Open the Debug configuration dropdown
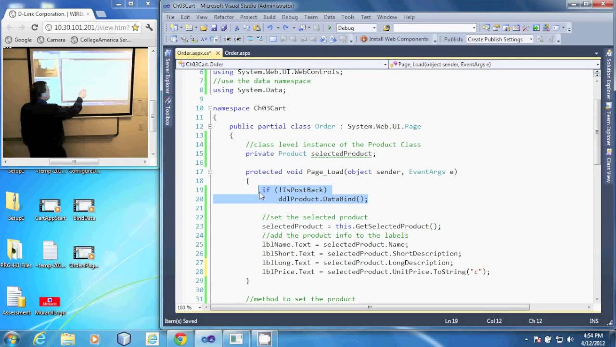 374,28
